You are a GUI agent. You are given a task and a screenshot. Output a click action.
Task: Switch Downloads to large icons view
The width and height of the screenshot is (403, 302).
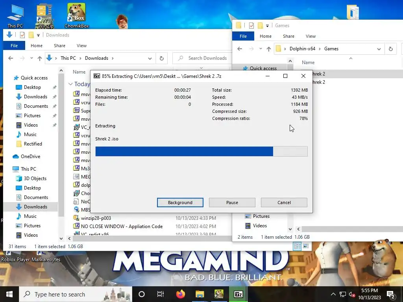[305, 246]
